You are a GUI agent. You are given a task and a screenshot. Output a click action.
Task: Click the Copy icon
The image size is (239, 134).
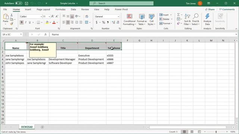click(x=12, y=19)
